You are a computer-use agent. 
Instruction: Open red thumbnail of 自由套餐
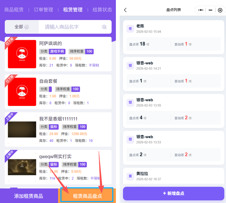pyautogui.click(x=22, y=92)
